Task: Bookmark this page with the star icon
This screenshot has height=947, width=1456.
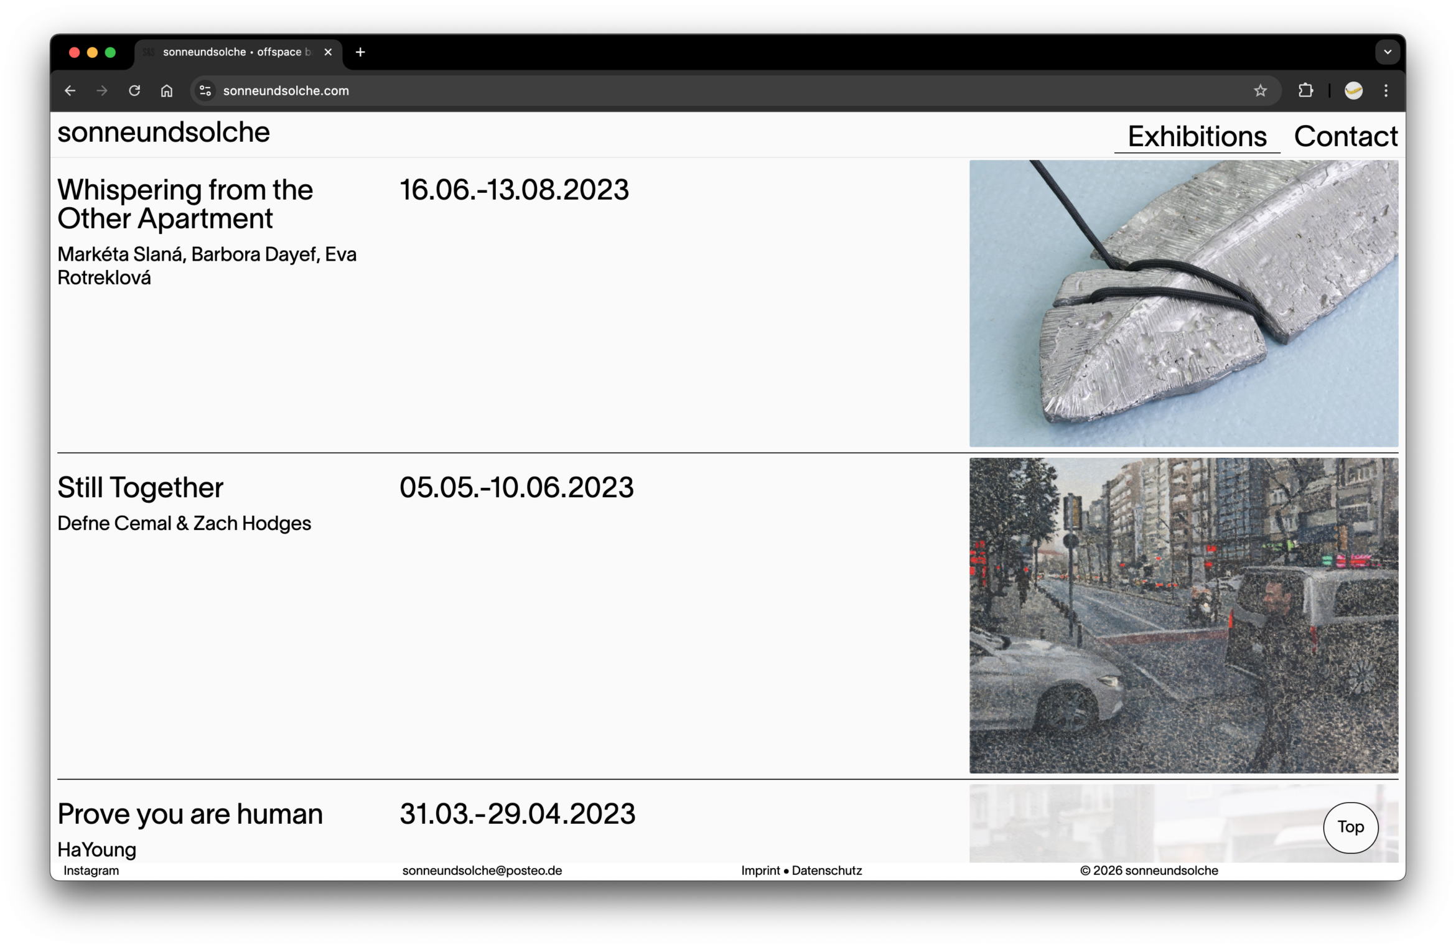Action: pyautogui.click(x=1260, y=91)
